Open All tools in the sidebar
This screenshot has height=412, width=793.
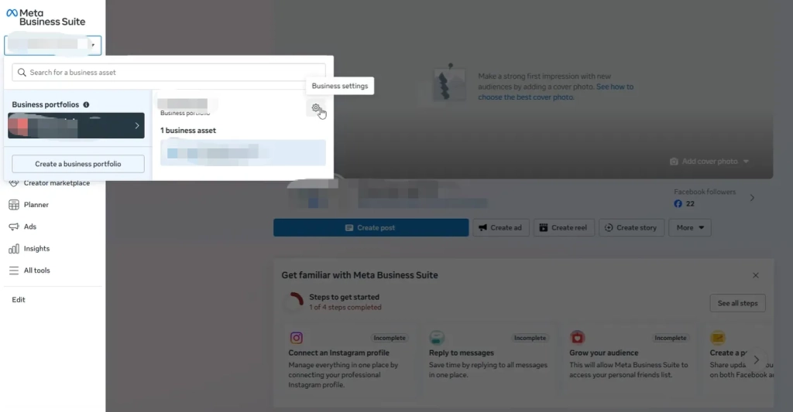[x=36, y=270]
